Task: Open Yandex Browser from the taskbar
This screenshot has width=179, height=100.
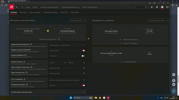Action: click(x=104, y=98)
